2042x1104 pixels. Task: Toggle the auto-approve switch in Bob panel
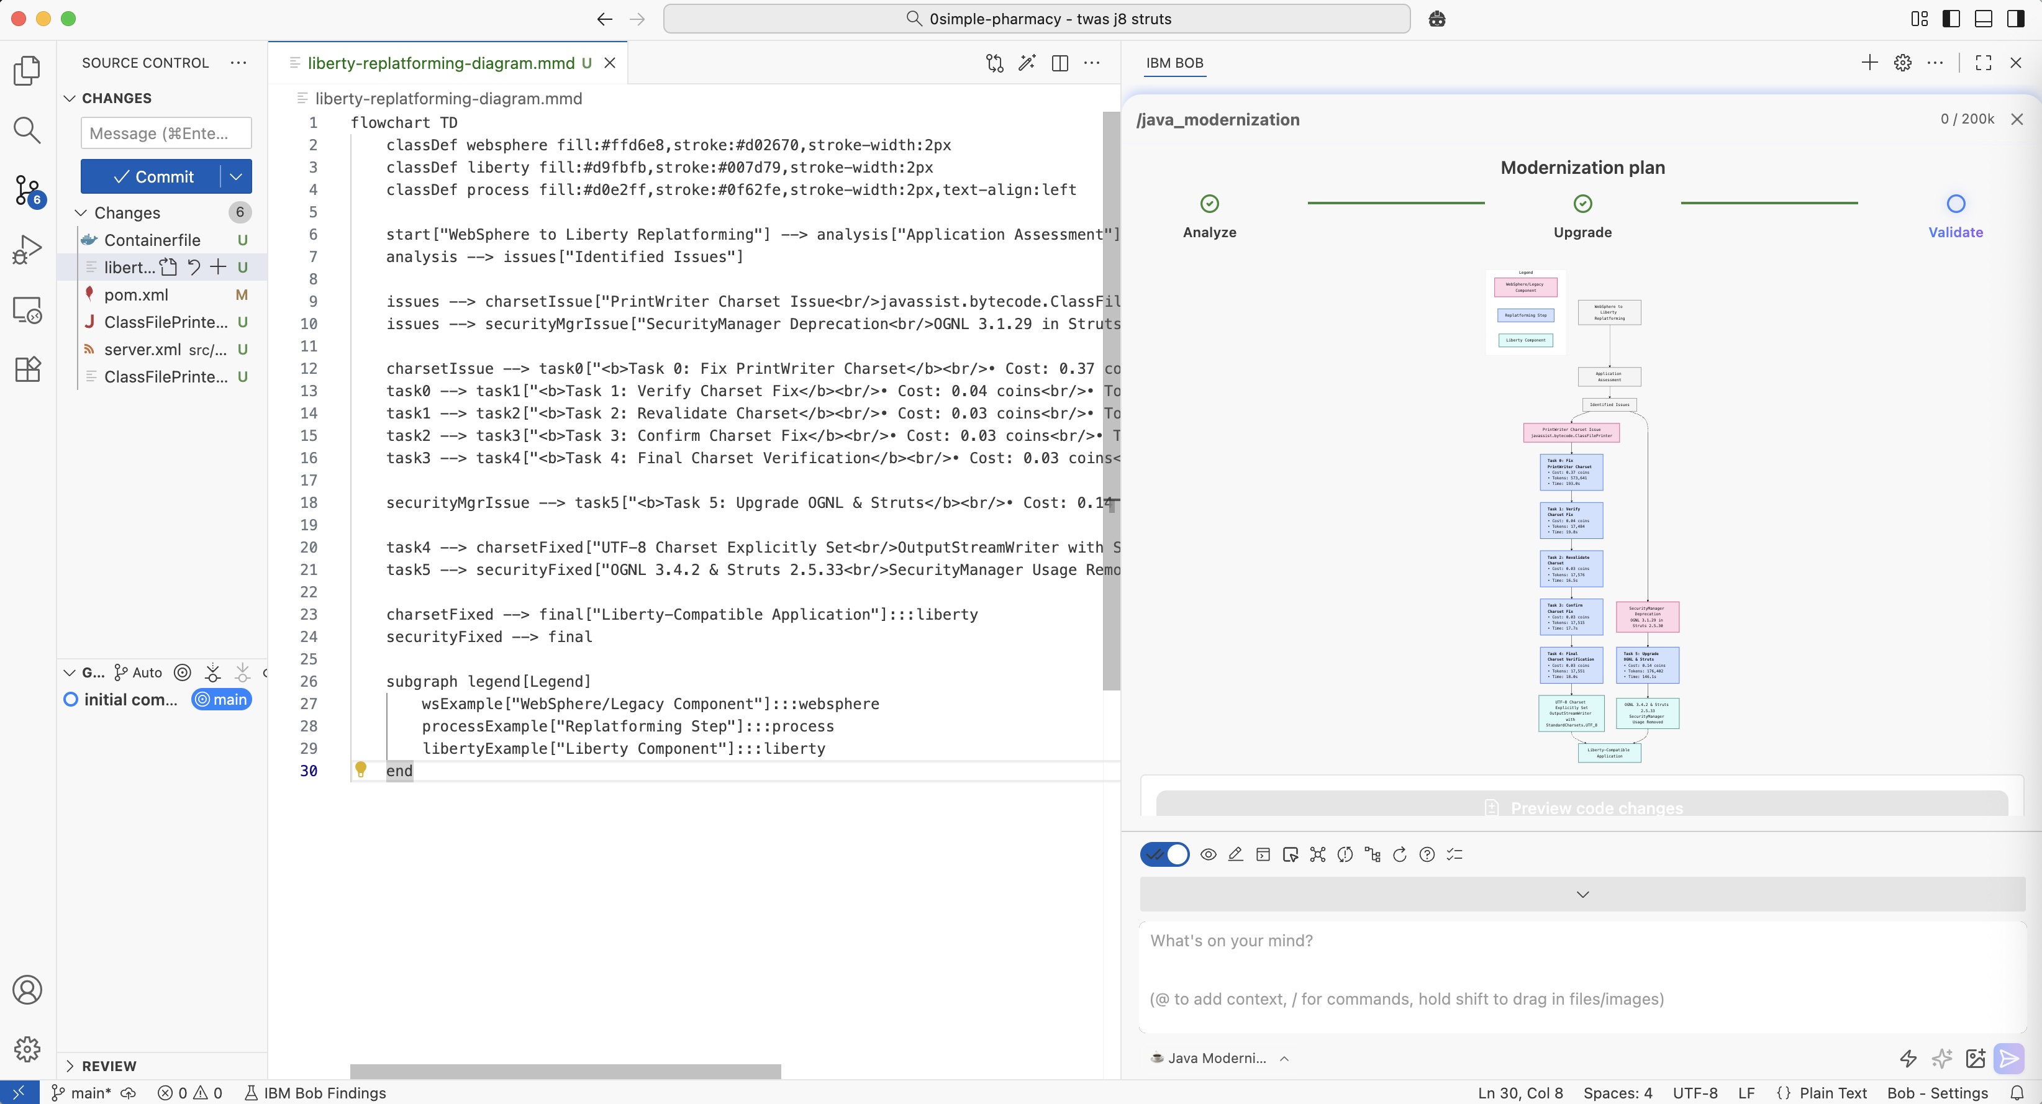tap(1164, 854)
